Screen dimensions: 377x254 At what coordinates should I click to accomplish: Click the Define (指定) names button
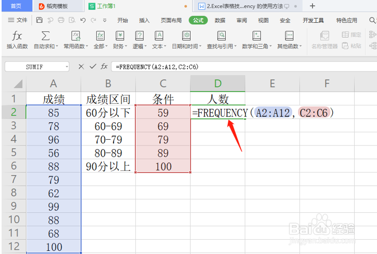352,35
